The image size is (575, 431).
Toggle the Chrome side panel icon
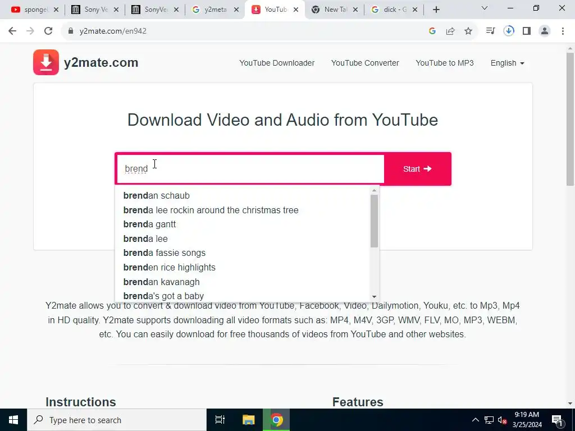[x=527, y=31]
